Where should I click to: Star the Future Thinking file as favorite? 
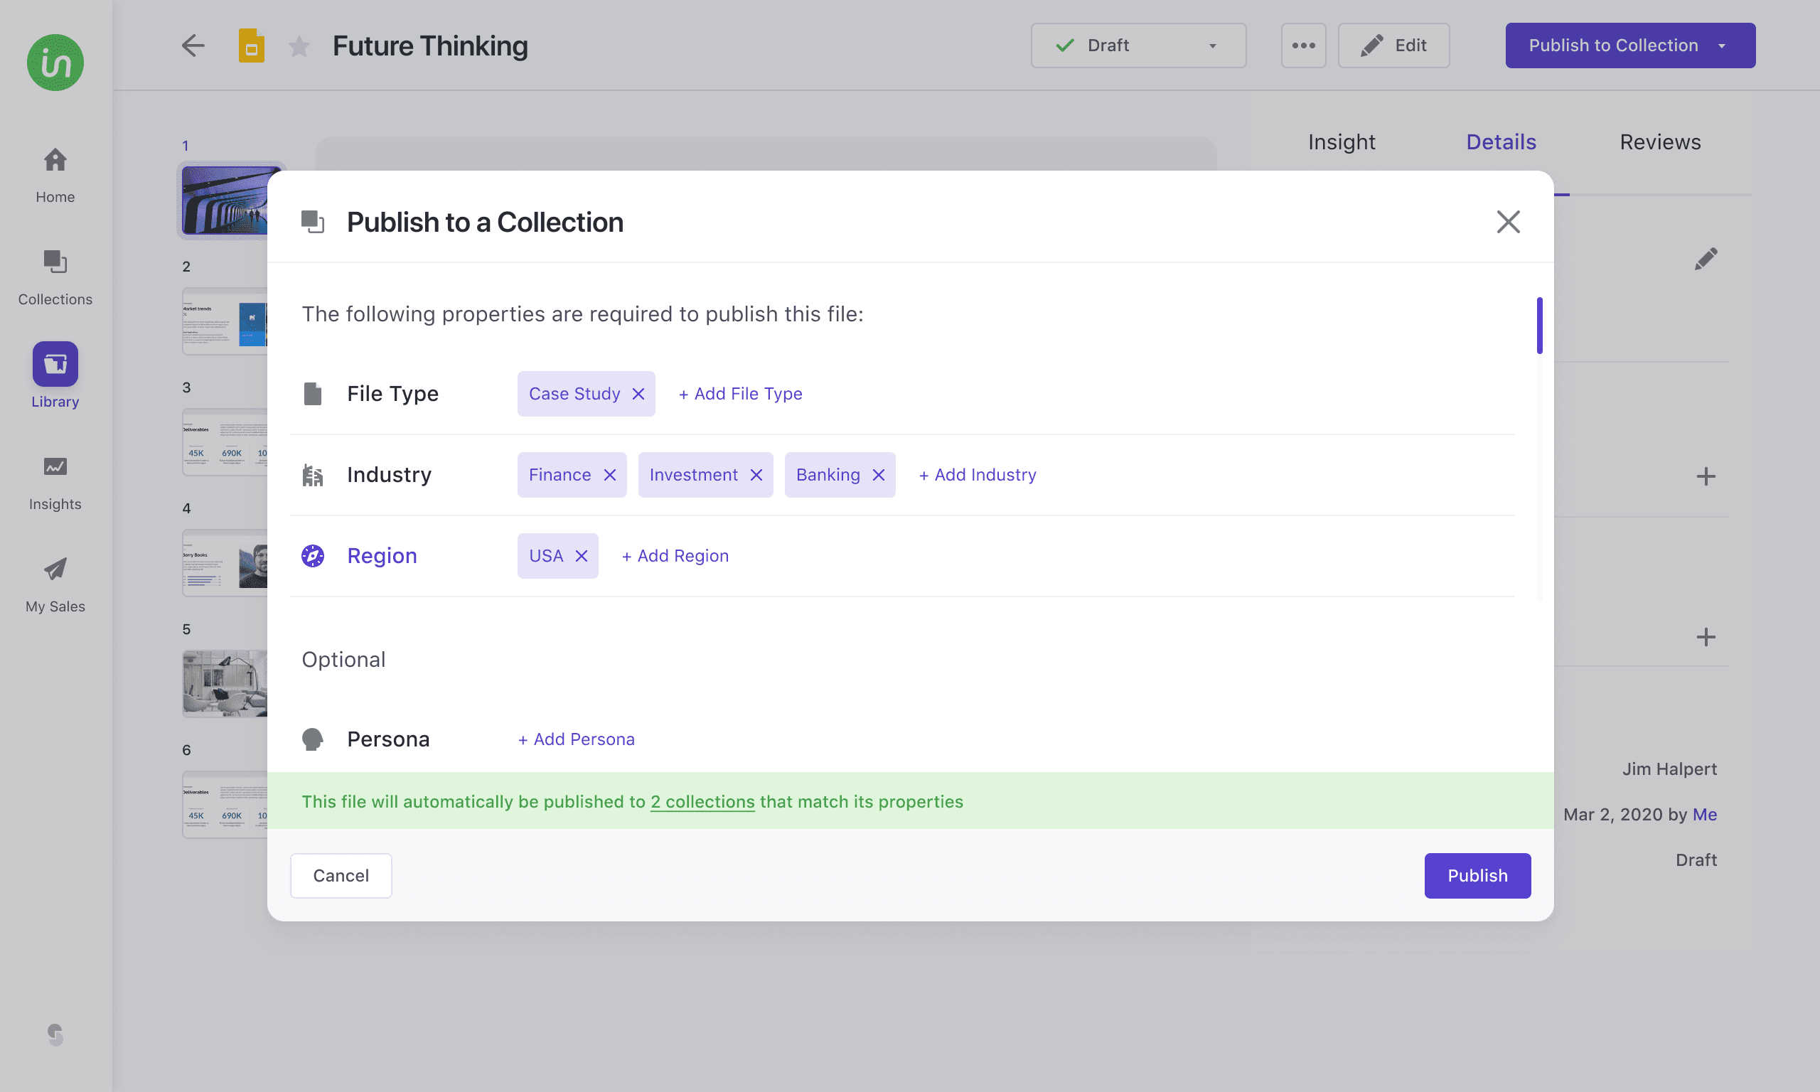click(299, 45)
